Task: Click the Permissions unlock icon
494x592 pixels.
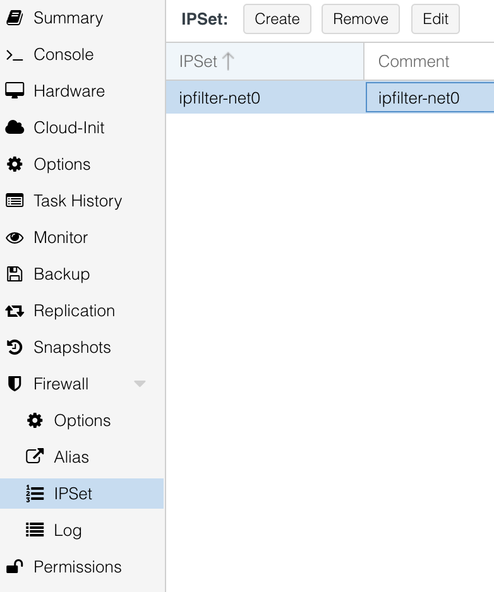Action: [15, 567]
